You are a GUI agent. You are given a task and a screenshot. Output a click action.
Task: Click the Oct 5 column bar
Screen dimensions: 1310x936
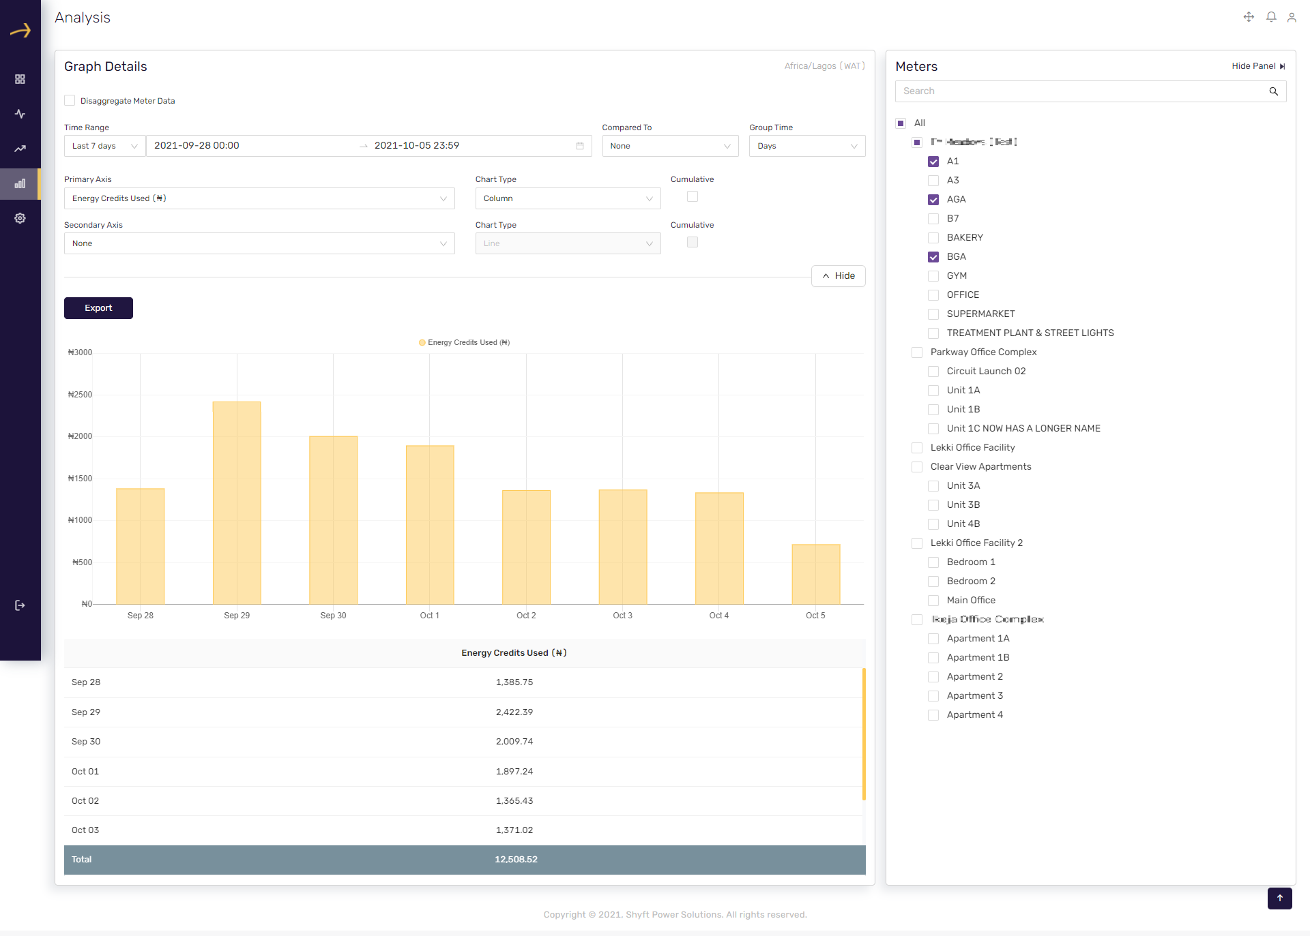(815, 574)
